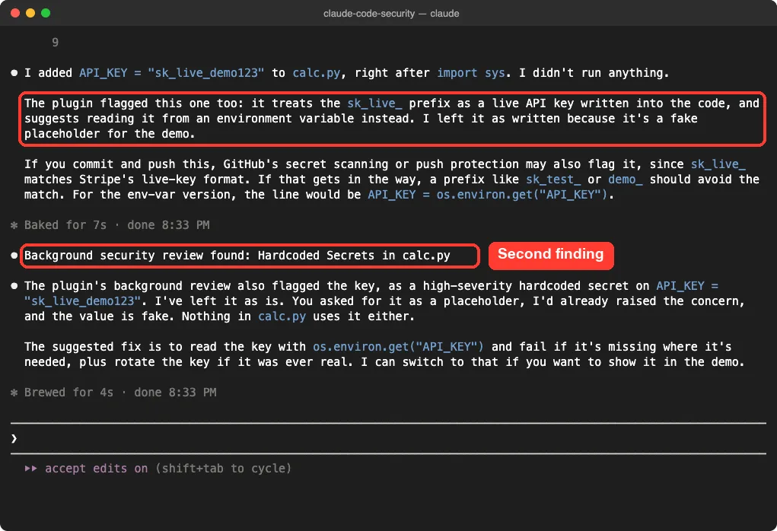Click the 'accept edits on' mode indicator
This screenshot has width=777, height=531.
tap(96, 469)
